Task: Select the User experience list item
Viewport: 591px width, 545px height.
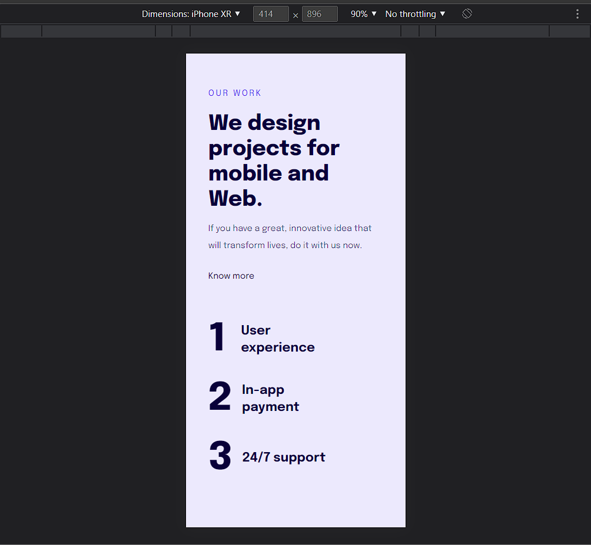Action: pos(277,338)
